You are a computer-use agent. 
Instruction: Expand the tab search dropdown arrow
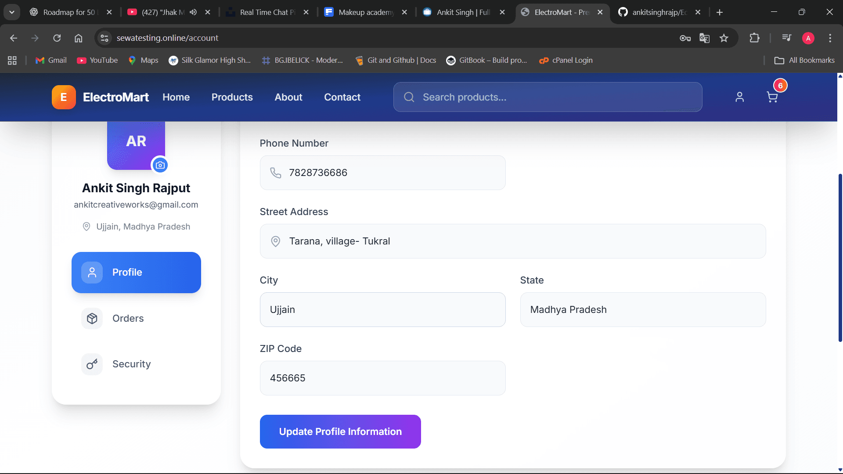click(x=12, y=12)
